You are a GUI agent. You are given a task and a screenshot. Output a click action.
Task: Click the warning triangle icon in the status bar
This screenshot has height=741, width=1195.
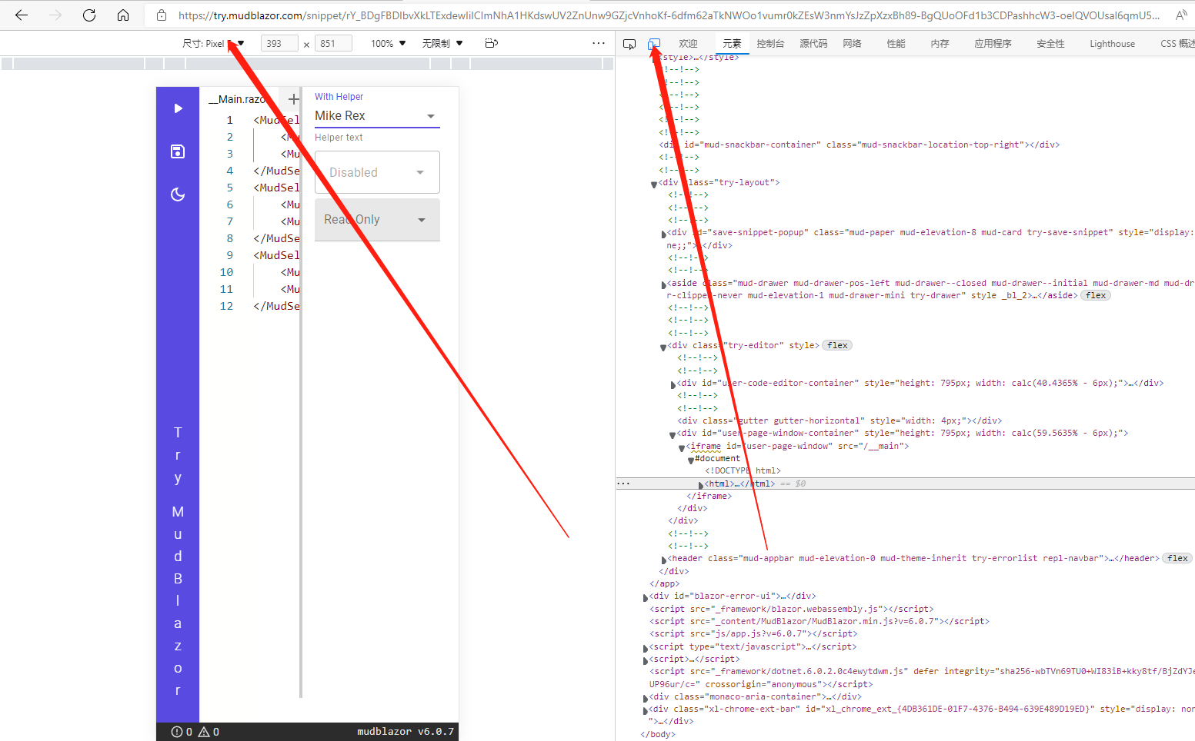coord(204,732)
